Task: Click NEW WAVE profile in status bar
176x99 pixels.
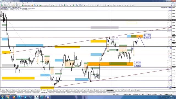Action: [116, 94]
